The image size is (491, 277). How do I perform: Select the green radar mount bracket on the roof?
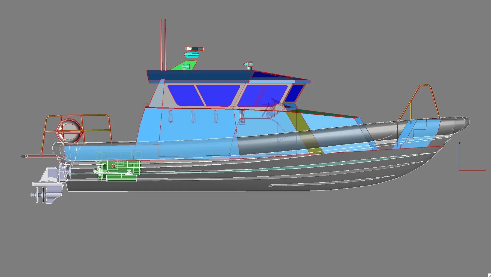(184, 66)
